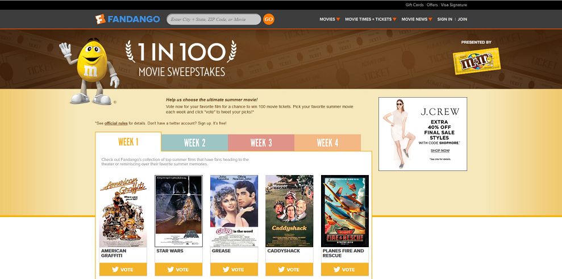Image resolution: width=562 pixels, height=279 pixels.
Task: Click the Star Wars title text
Action: 170,251
